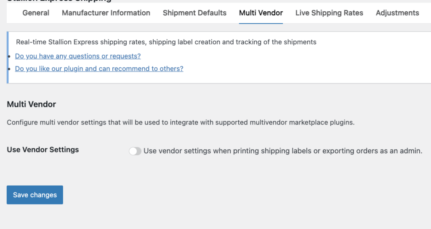
Task: Switch to the Adjustments tab
Action: click(x=397, y=13)
